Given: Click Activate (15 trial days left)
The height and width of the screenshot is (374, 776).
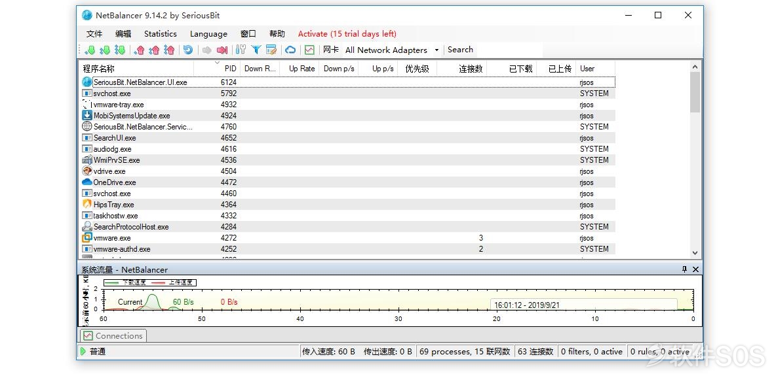Looking at the screenshot, I should (347, 34).
